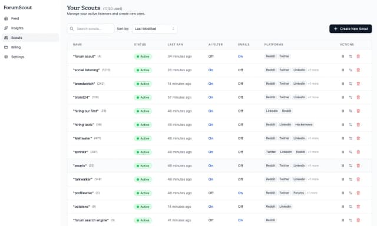
Task: Go to Feed in sidebar
Action: [x=30, y=18]
